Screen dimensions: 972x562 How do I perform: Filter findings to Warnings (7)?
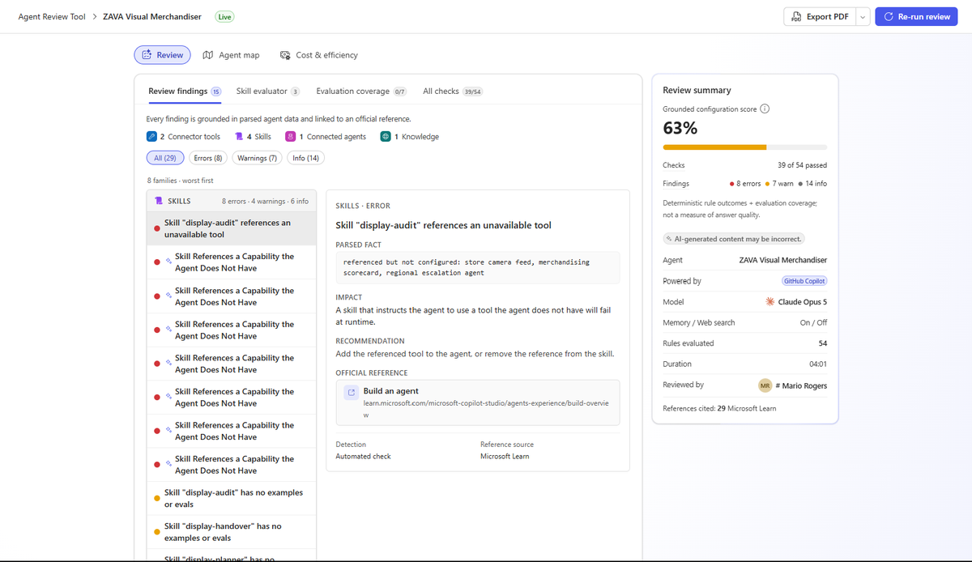(257, 158)
